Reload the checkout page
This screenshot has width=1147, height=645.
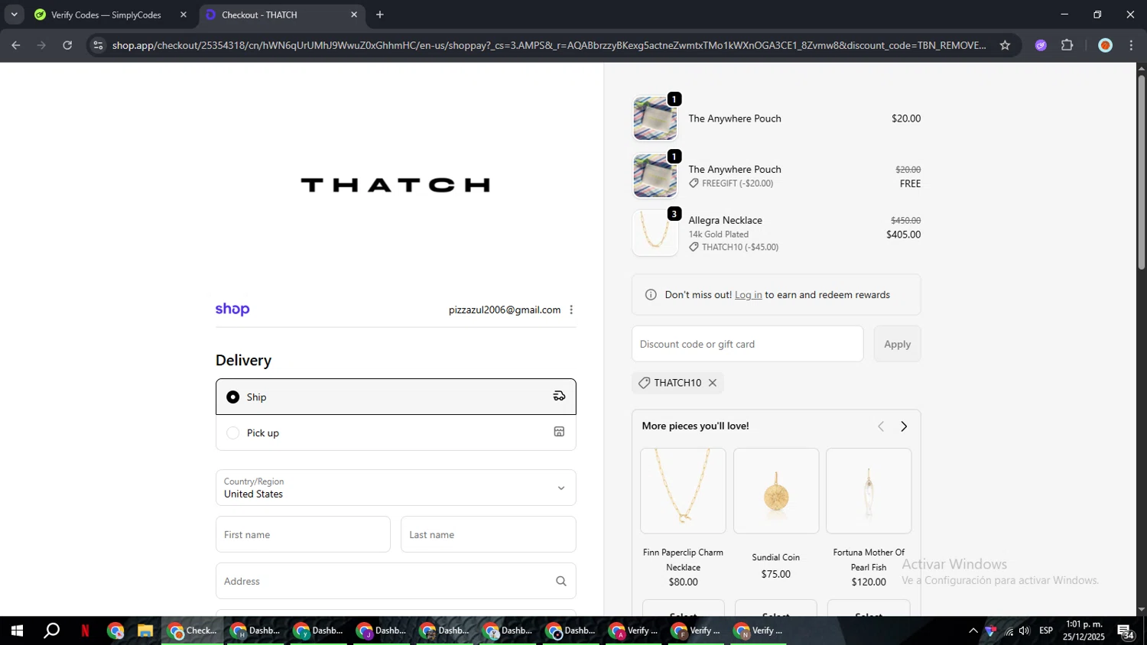67,45
